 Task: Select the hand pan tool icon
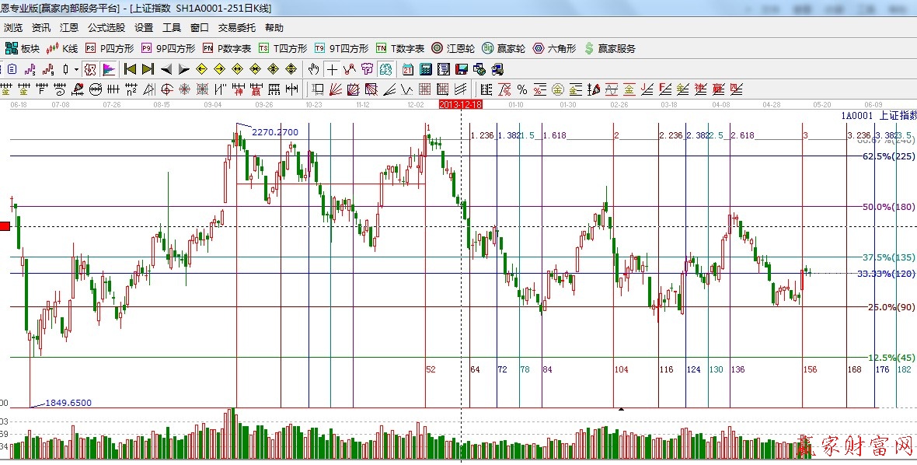pos(314,69)
